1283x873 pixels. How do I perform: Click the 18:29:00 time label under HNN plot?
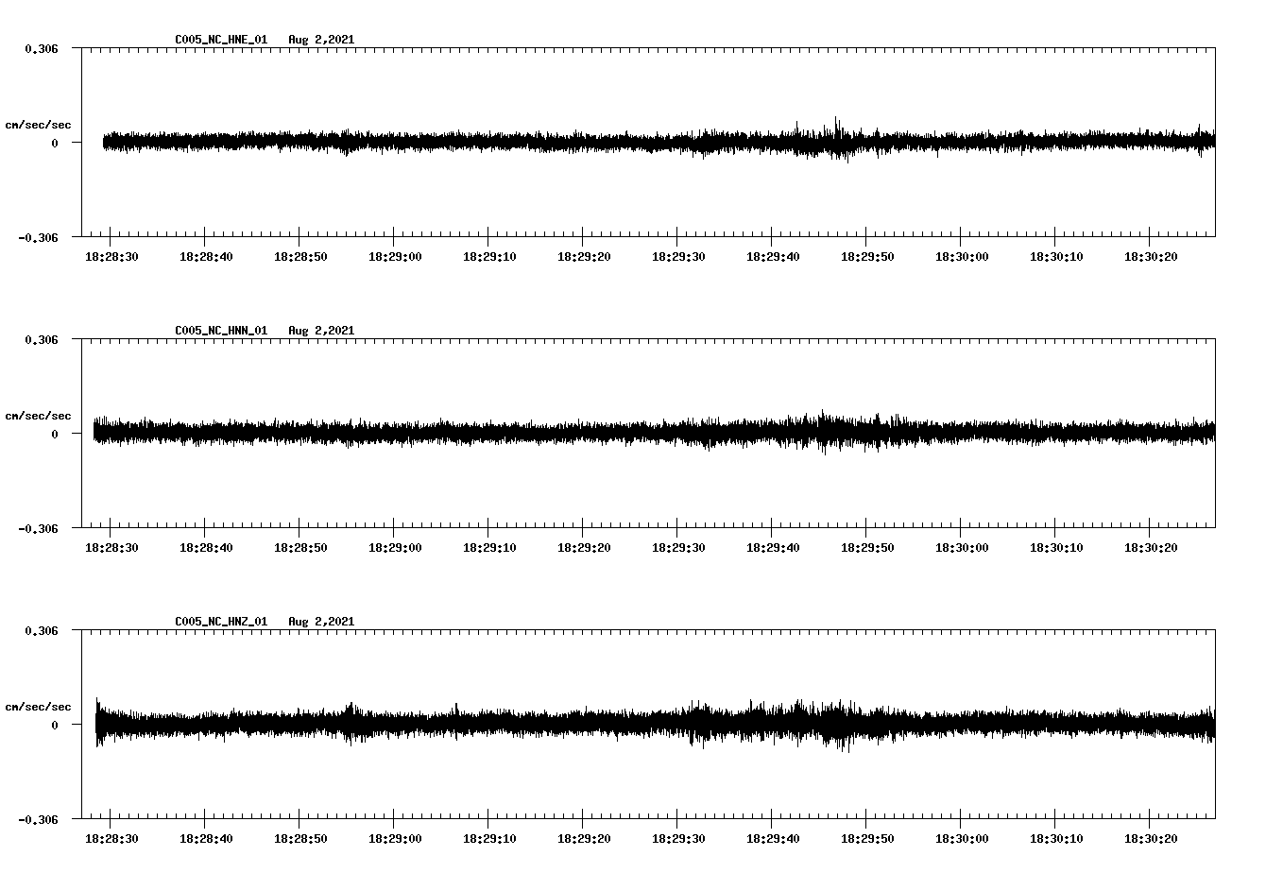[395, 547]
